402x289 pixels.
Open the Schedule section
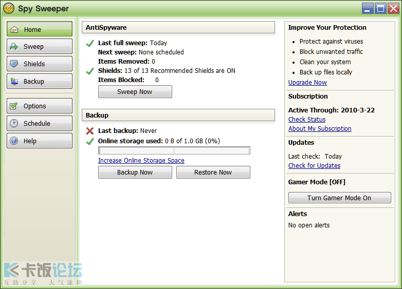point(40,123)
